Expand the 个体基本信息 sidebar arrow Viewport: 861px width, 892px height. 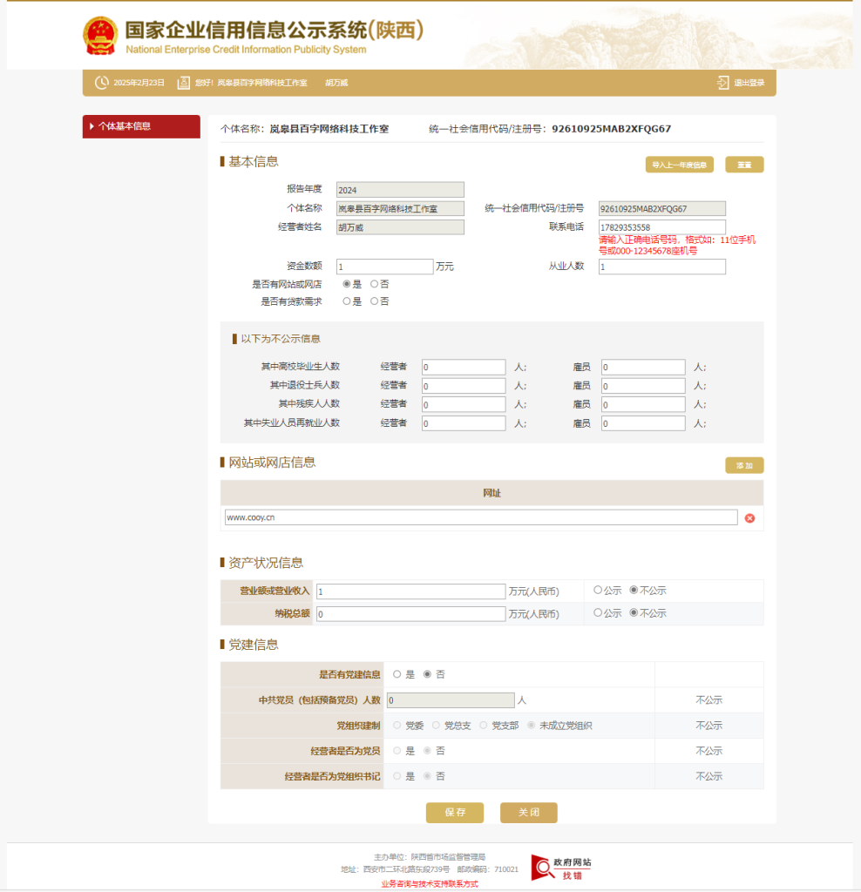pos(92,126)
